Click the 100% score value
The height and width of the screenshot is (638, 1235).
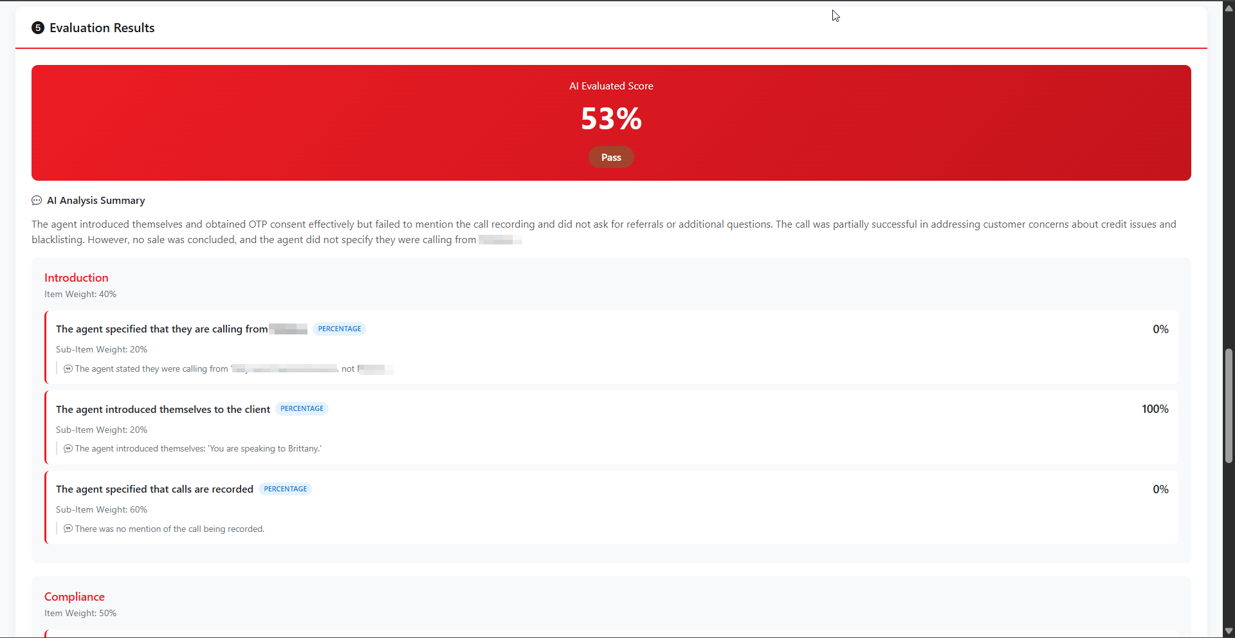[1155, 409]
